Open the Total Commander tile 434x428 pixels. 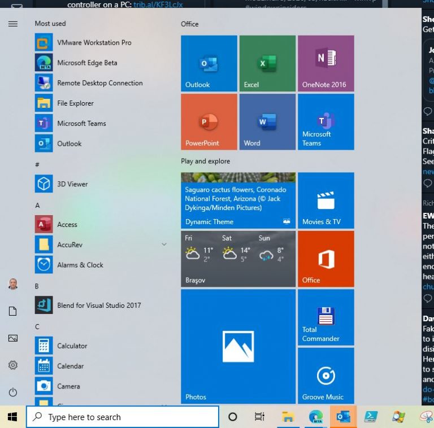pyautogui.click(x=326, y=317)
